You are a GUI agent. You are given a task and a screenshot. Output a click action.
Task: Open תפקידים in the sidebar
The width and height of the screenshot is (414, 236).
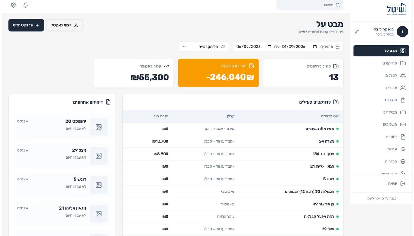click(x=381, y=112)
